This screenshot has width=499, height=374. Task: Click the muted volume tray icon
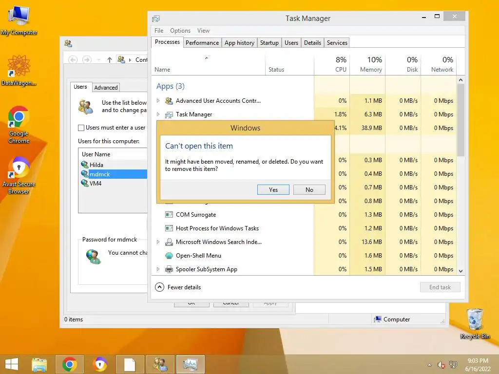[x=441, y=365]
